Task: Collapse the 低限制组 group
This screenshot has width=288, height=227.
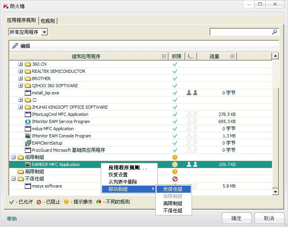Action: 14,157
